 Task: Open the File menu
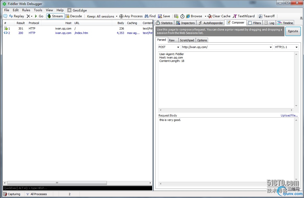[x=7, y=10]
